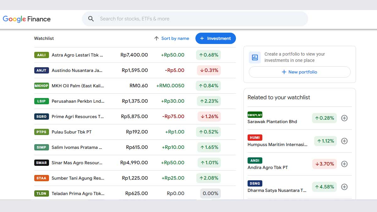Click the AALI ticker badge
The height and width of the screenshot is (212, 377).
(x=41, y=55)
